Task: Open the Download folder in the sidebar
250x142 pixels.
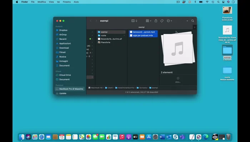Action: pos(64,48)
